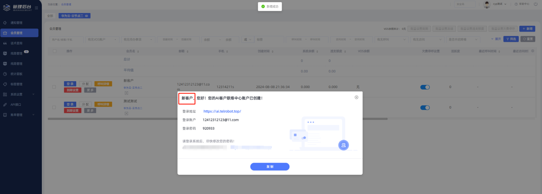Close the account created dialog
This screenshot has height=194, width=542.
pos(356,97)
